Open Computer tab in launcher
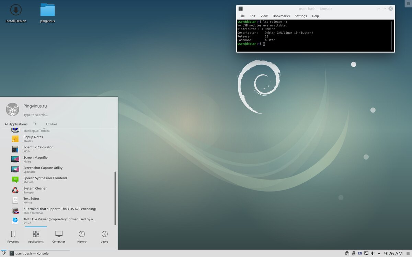412x257 pixels. click(x=59, y=236)
